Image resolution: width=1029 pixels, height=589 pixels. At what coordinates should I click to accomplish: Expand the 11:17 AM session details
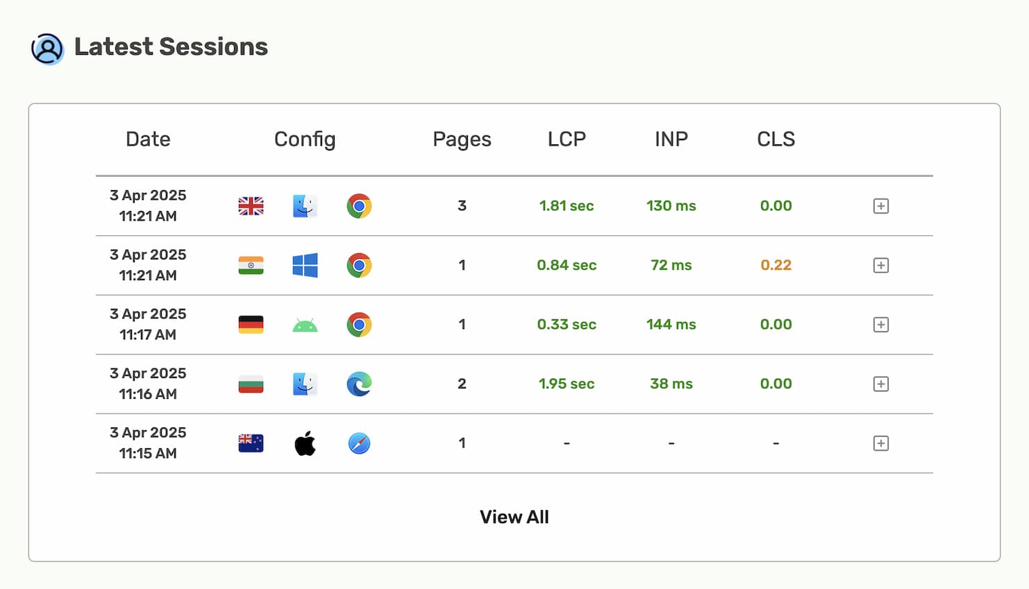880,325
